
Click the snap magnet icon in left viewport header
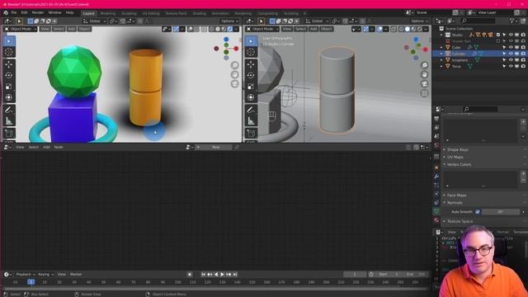pyautogui.click(x=122, y=21)
